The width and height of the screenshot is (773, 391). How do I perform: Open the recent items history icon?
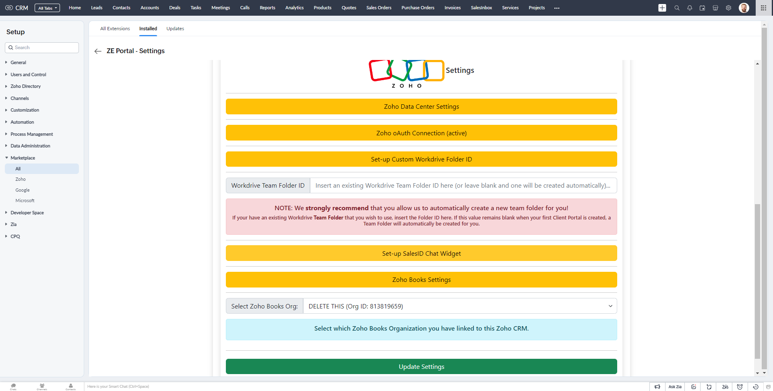point(756,387)
